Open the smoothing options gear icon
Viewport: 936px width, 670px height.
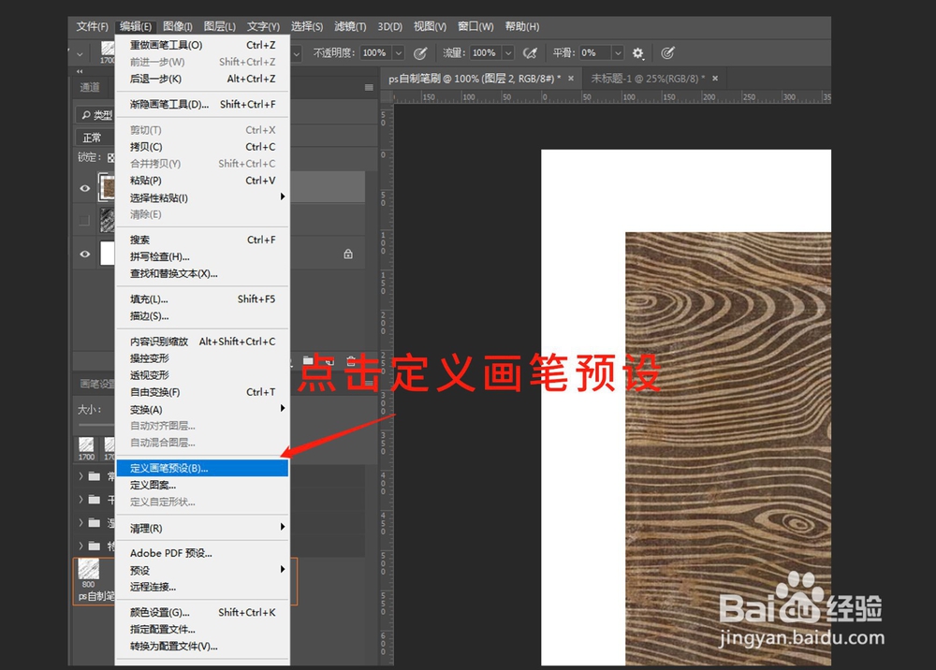[x=637, y=53]
